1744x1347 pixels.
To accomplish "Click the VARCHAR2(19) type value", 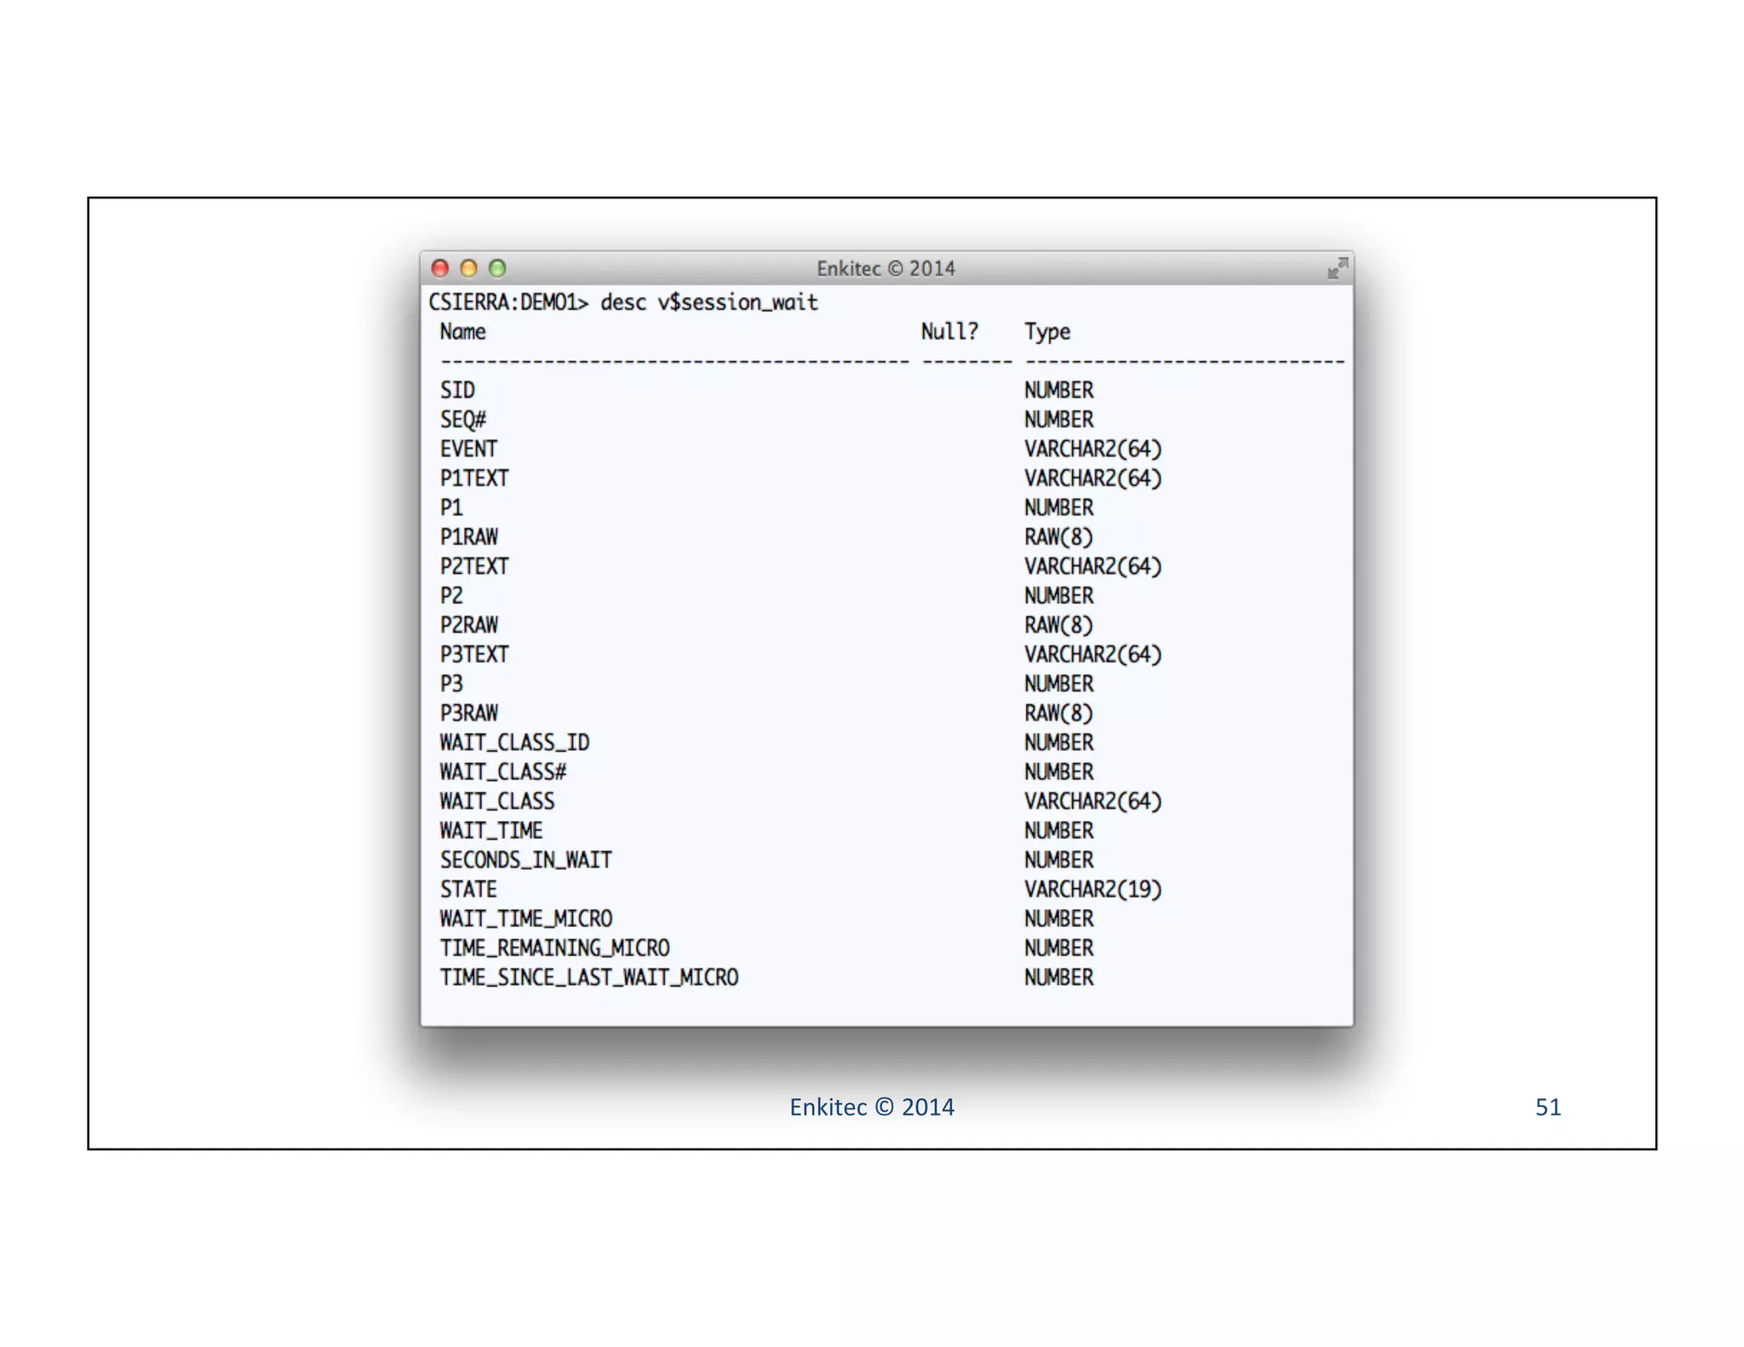I will pyautogui.click(x=1093, y=889).
